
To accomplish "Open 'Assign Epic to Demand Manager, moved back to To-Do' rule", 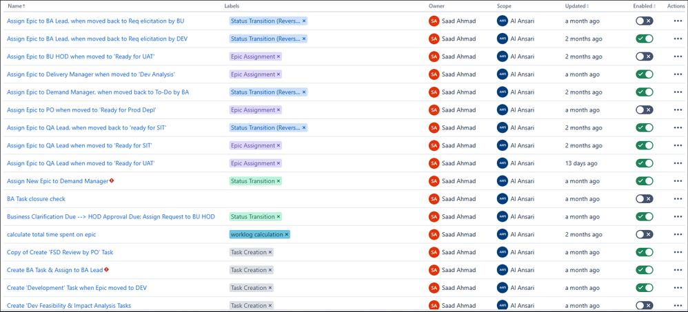I will pos(98,92).
